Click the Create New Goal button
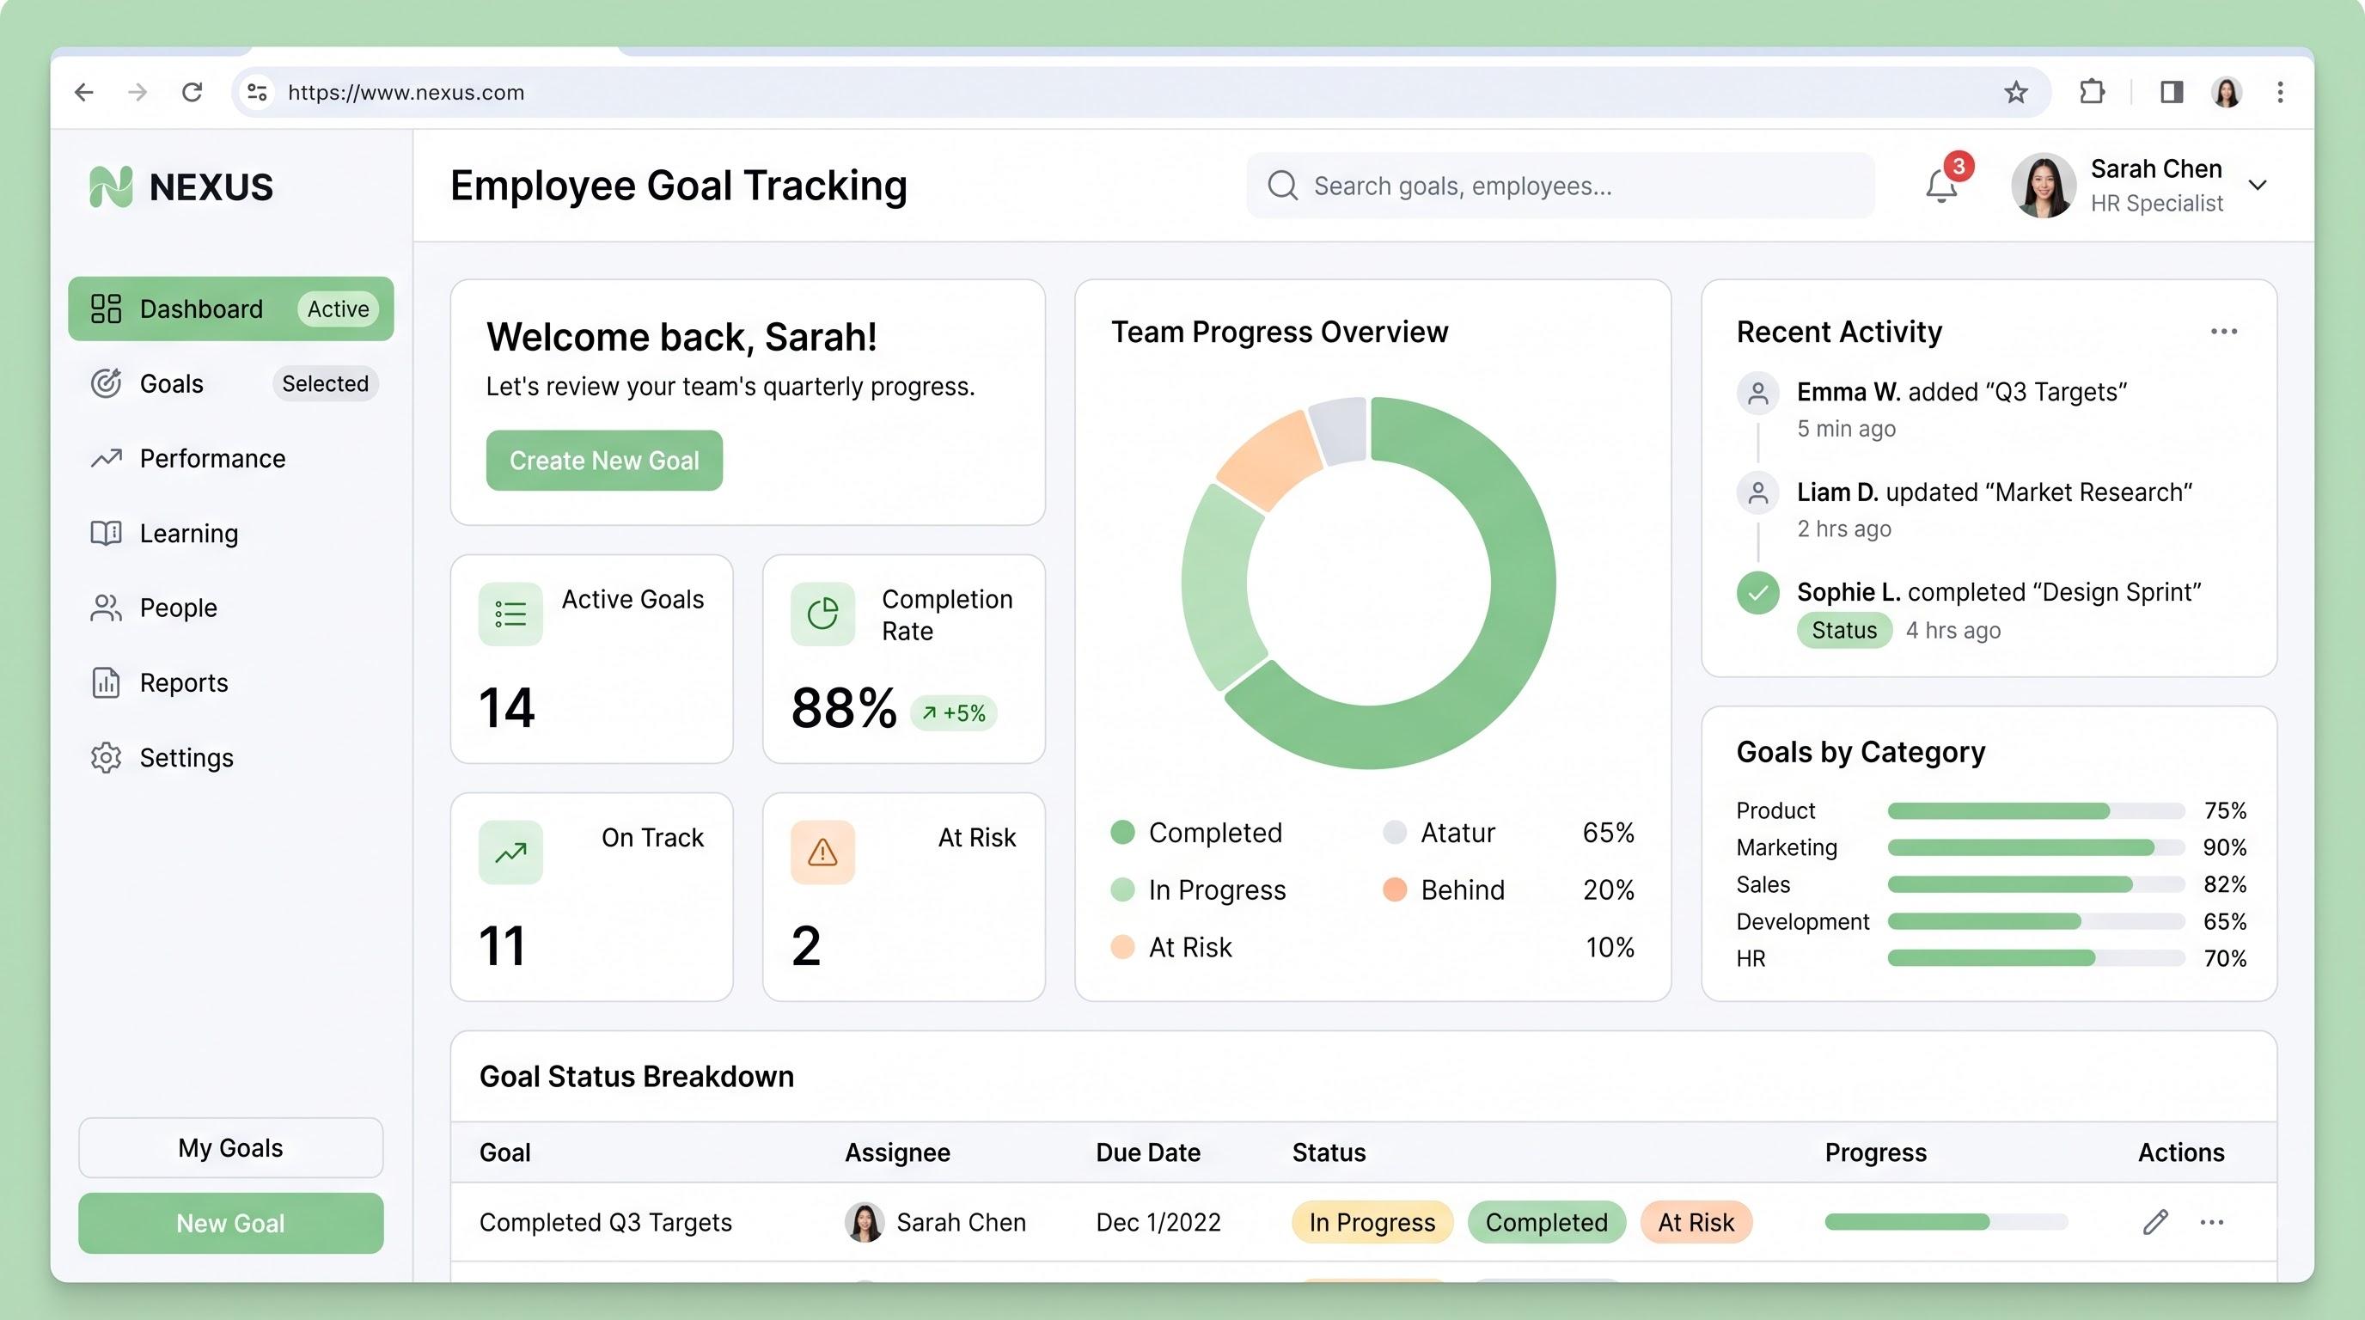This screenshot has width=2365, height=1320. (x=604, y=461)
